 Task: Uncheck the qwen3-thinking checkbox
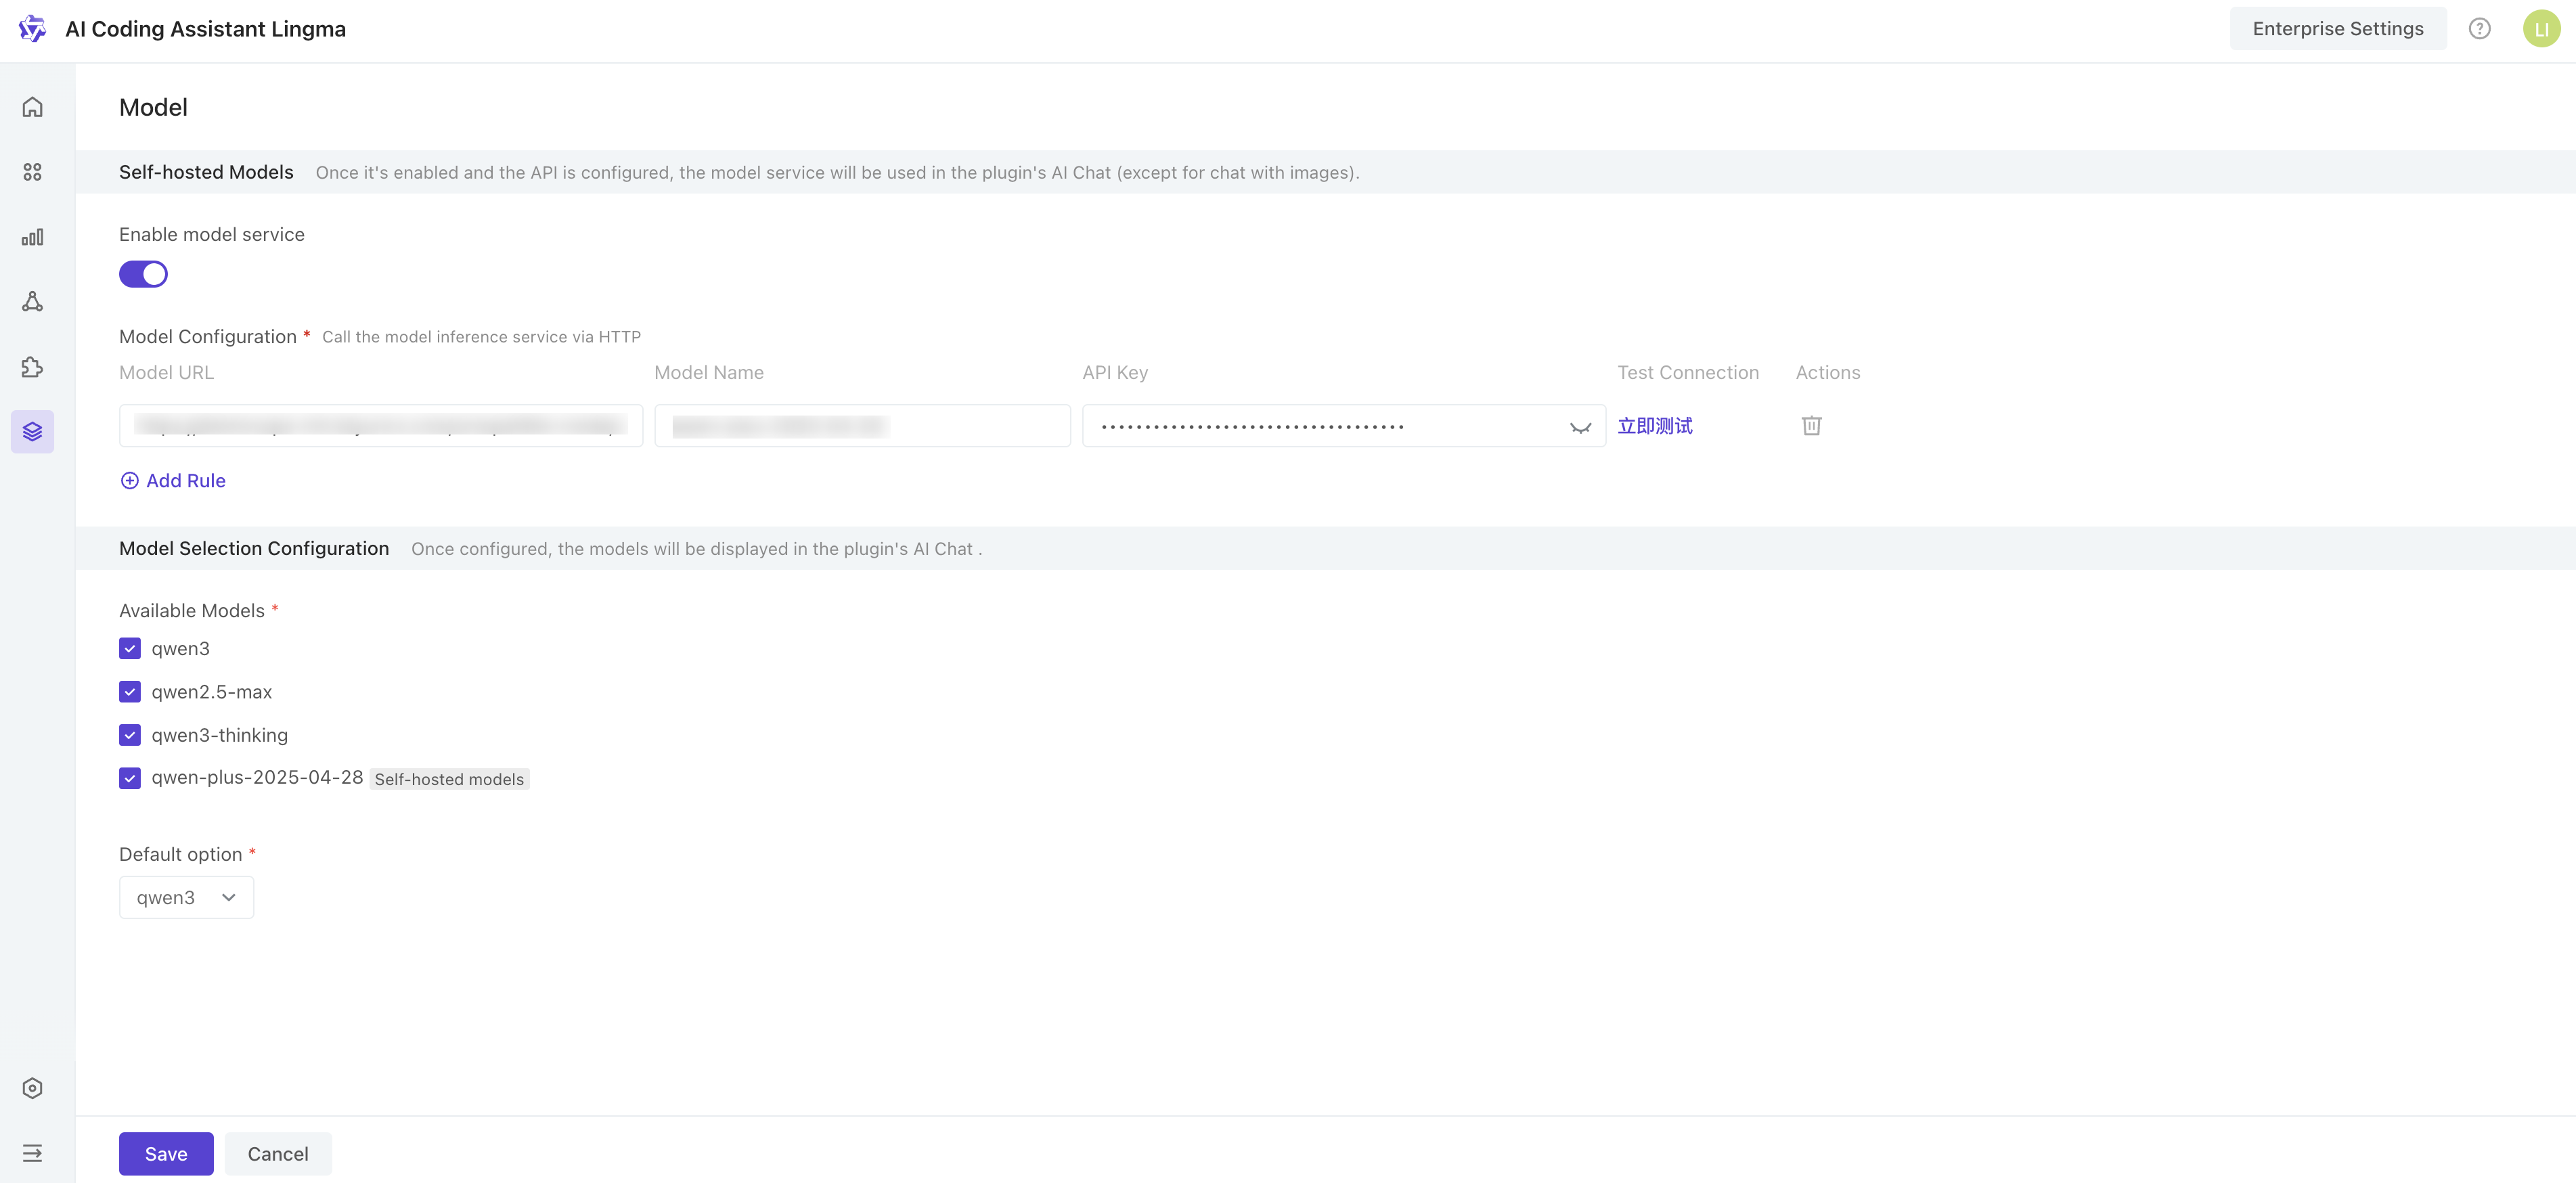click(130, 735)
